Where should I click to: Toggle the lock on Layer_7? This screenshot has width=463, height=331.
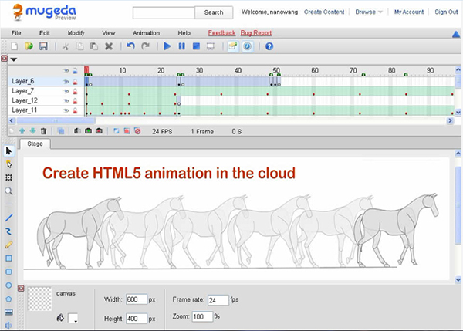(x=76, y=91)
